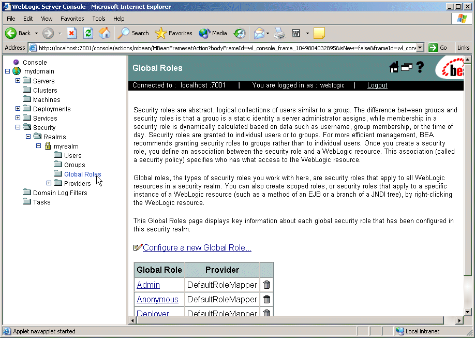Open the Address bar dropdown
Screen dimensions: 475x338
click(x=420, y=48)
